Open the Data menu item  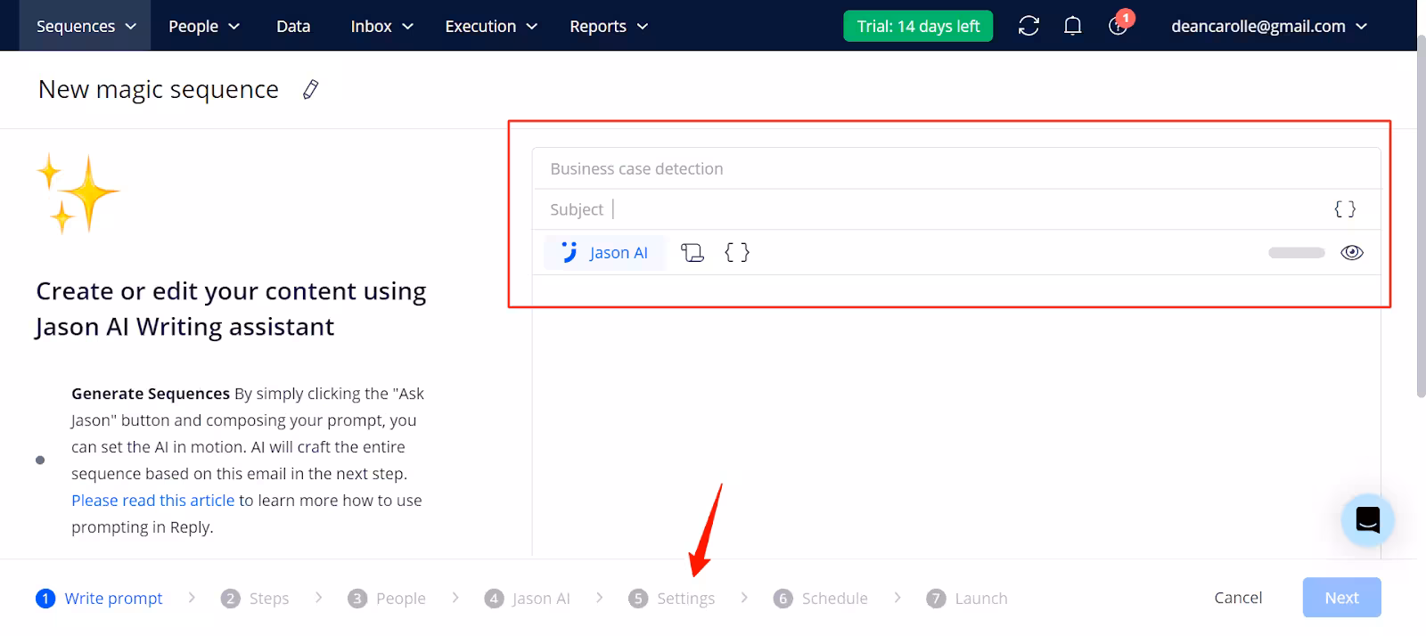(293, 26)
